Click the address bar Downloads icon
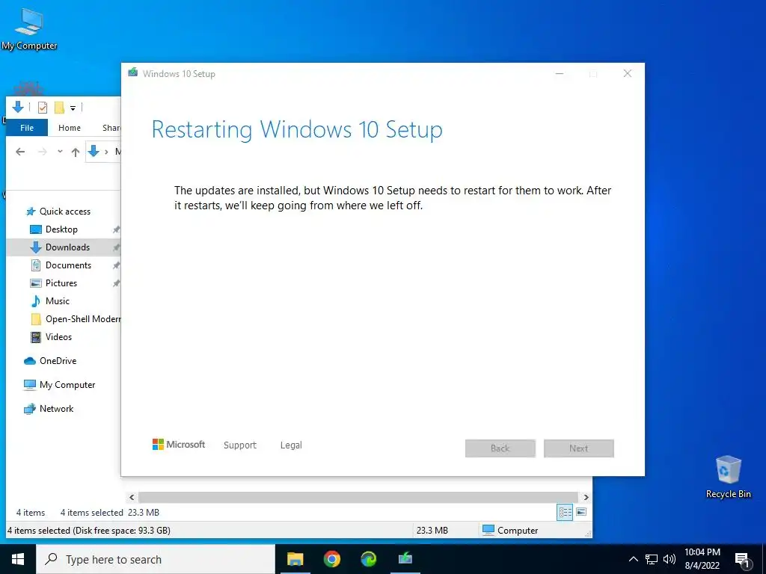766x574 pixels. click(x=94, y=152)
